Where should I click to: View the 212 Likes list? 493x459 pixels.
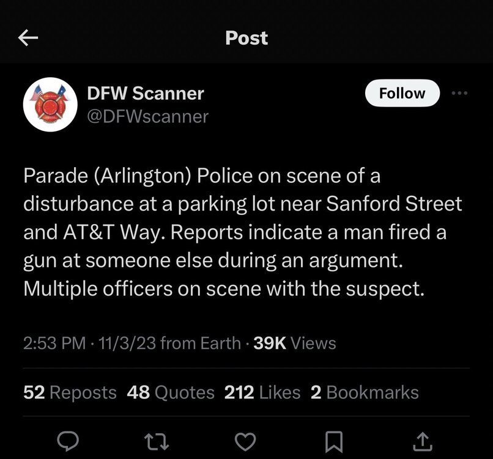tap(262, 392)
